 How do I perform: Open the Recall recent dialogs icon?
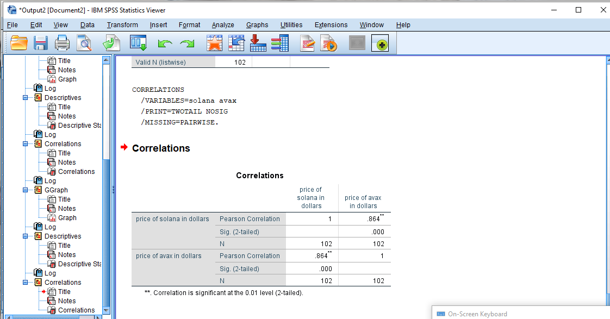tap(138, 43)
